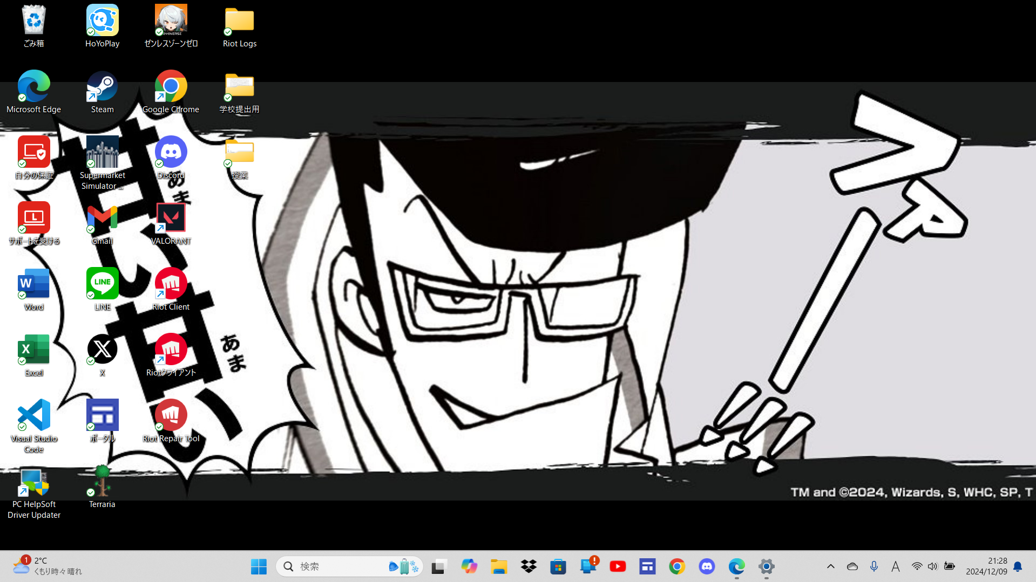This screenshot has height=582, width=1036.
Task: Launch VALORANT from the desktop
Action: [171, 217]
